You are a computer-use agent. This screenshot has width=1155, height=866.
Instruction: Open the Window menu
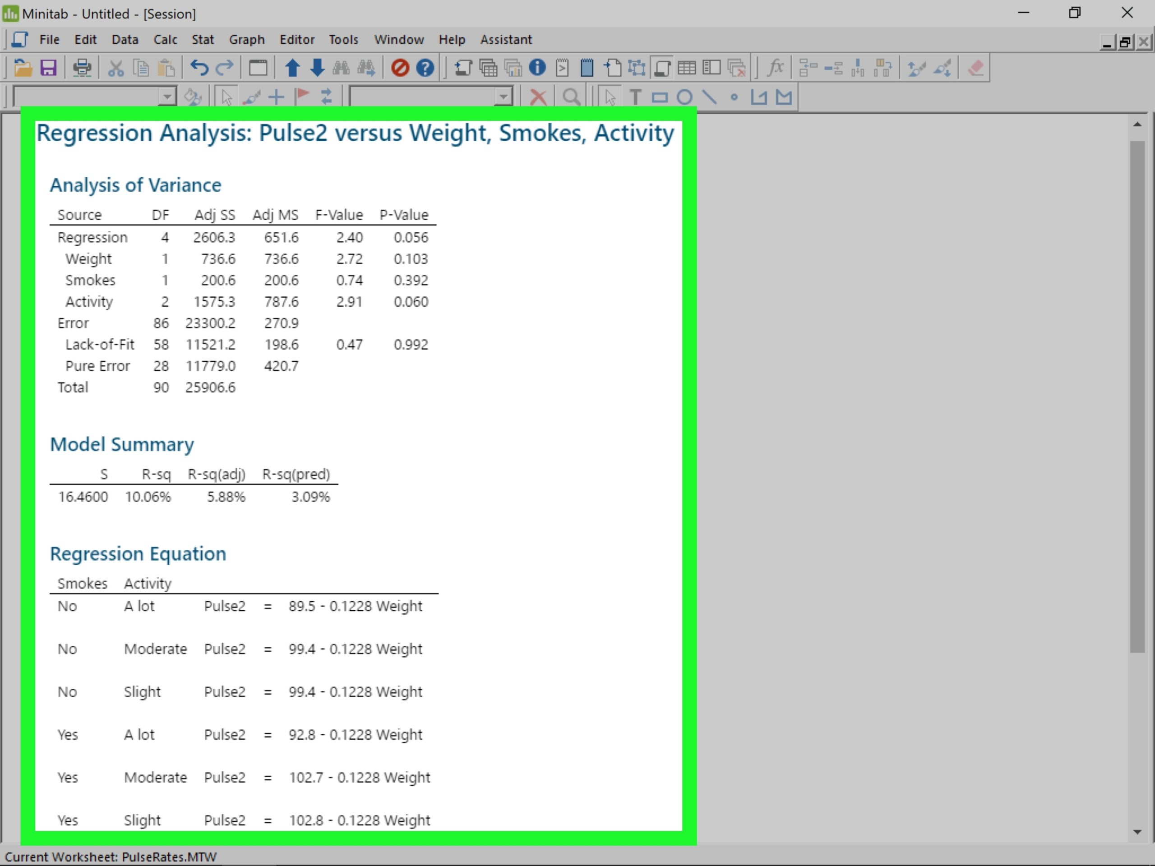(x=399, y=40)
